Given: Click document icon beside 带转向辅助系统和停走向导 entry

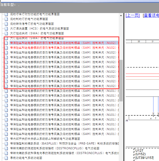Looking at the screenshot, I should pos(6,153).
